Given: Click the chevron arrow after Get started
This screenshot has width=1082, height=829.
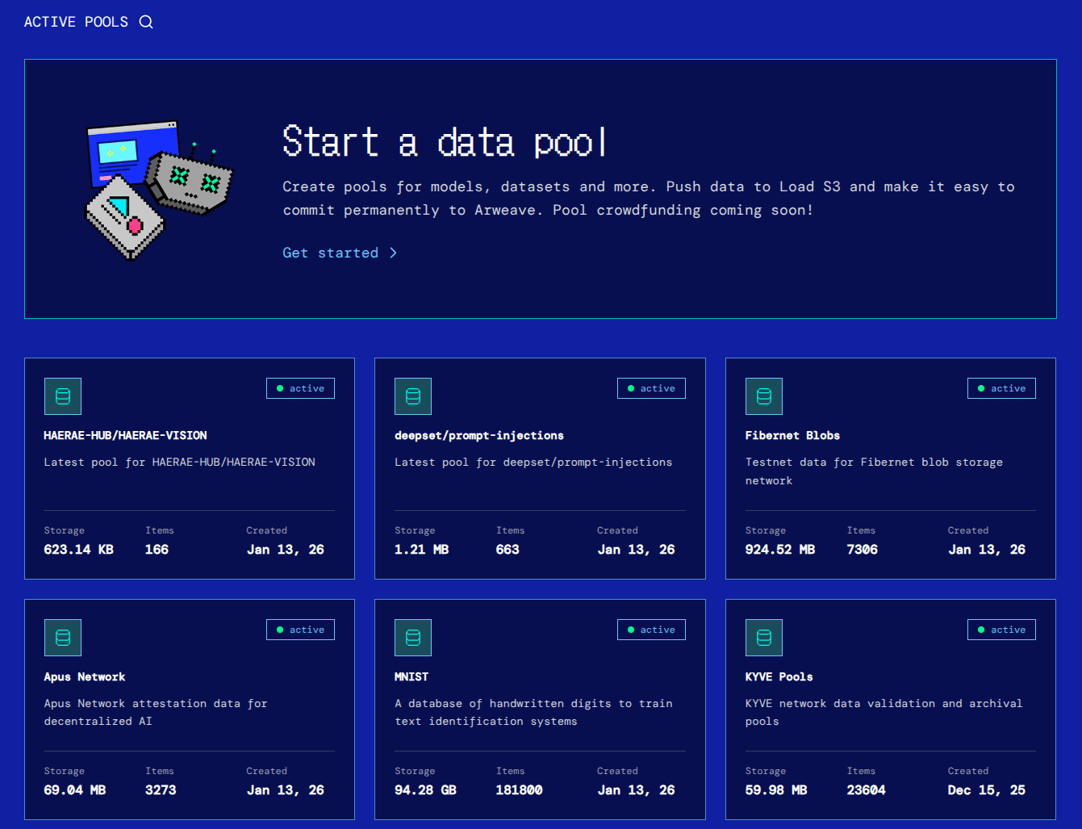Looking at the screenshot, I should tap(393, 253).
